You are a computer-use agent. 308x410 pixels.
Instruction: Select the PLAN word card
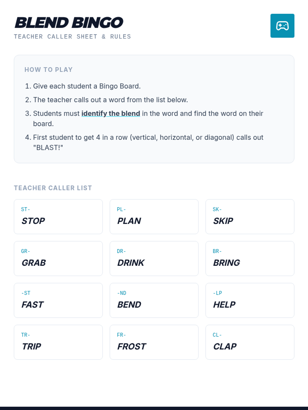(154, 217)
